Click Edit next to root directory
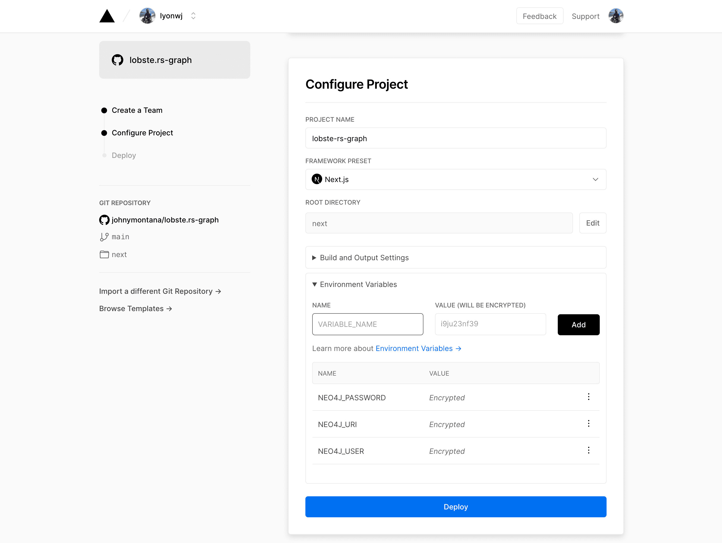Screen dimensions: 722x543 pos(592,223)
